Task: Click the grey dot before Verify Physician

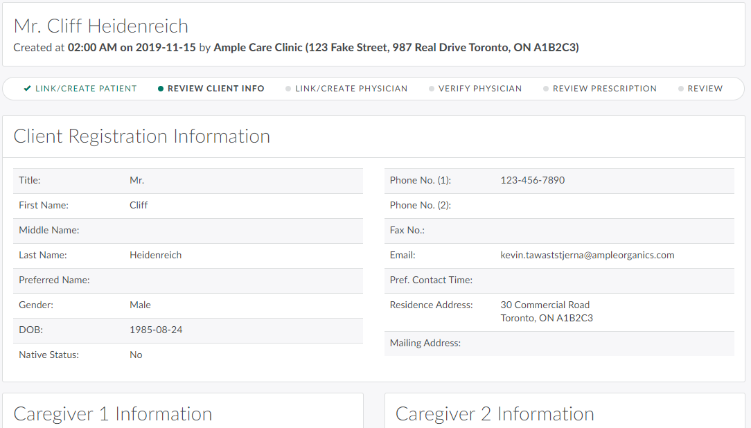Action: click(432, 89)
